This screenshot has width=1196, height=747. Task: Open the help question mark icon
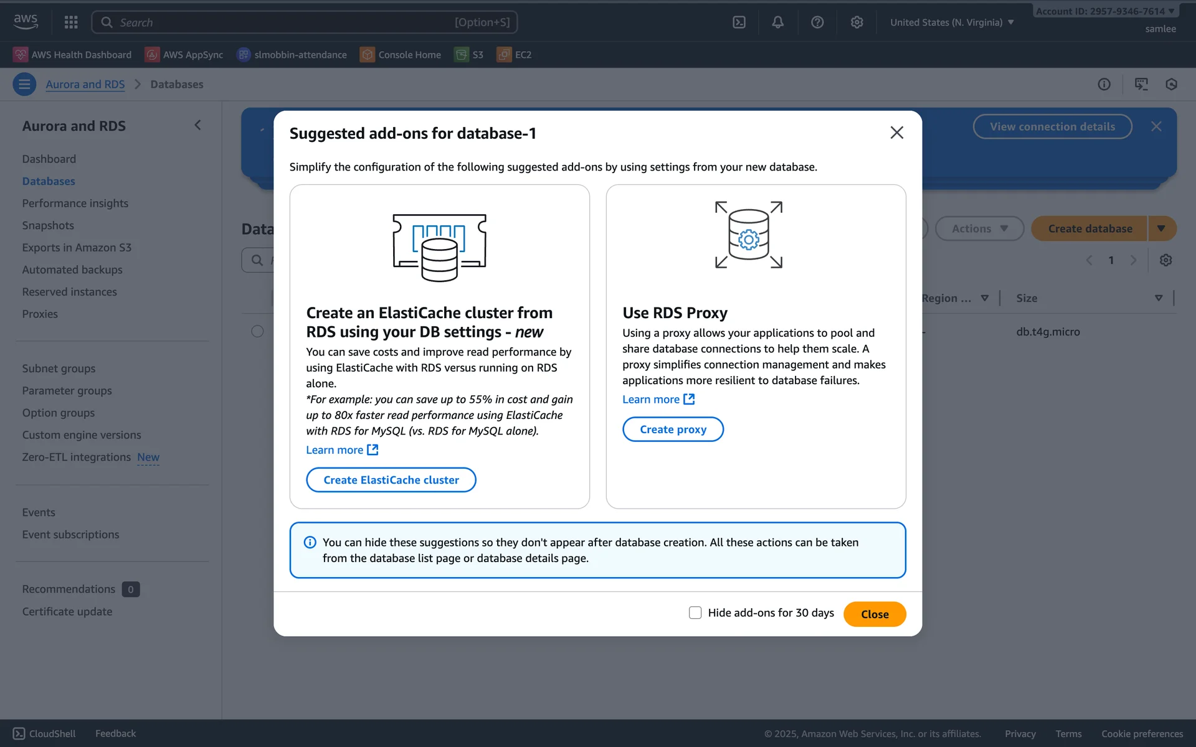point(817,22)
